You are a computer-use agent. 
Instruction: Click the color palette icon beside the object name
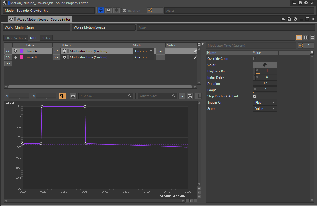click(101, 10)
